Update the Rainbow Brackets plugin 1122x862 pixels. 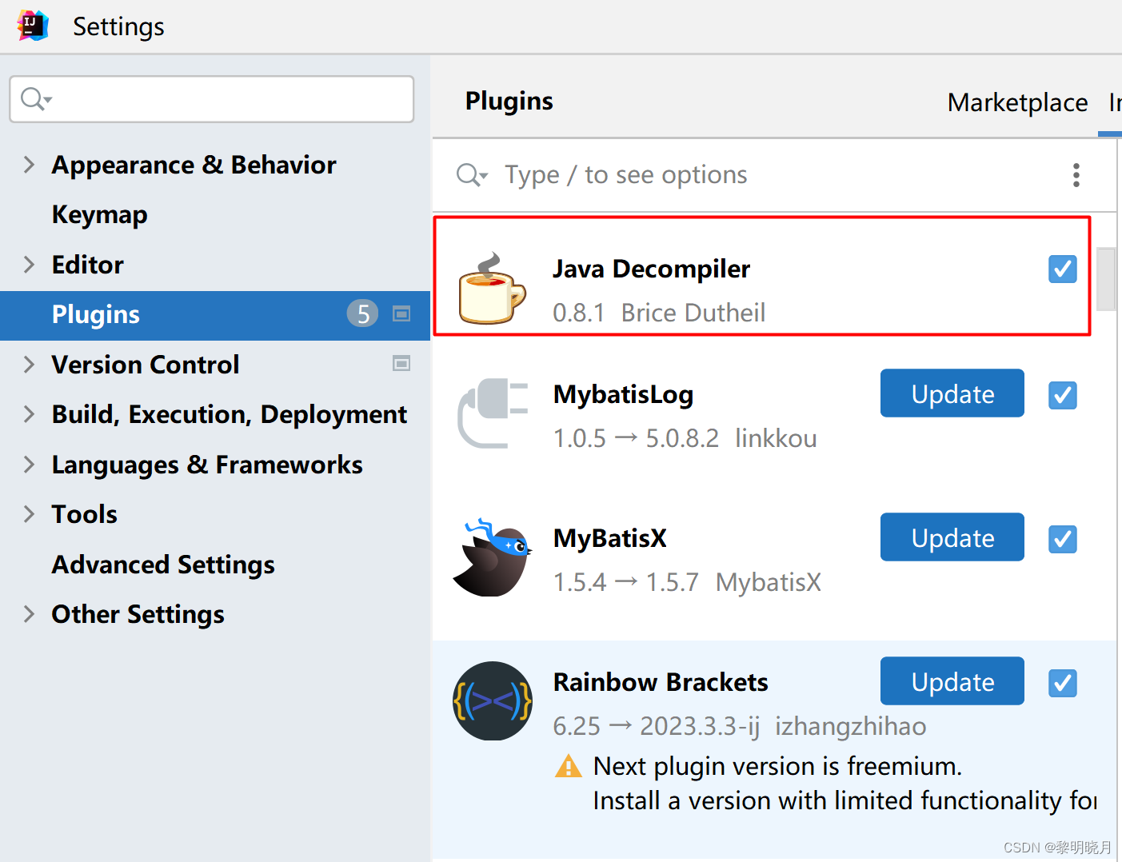[x=952, y=681]
